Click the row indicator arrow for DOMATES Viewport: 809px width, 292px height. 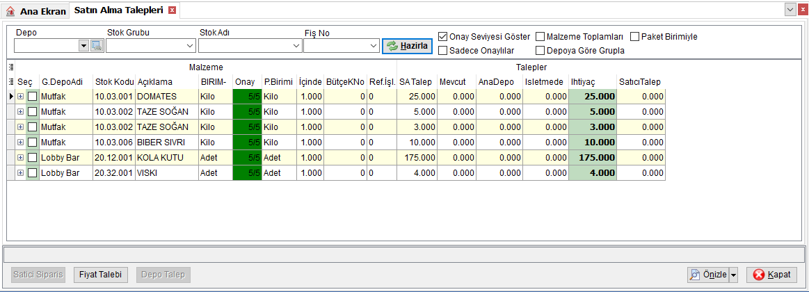click(11, 97)
